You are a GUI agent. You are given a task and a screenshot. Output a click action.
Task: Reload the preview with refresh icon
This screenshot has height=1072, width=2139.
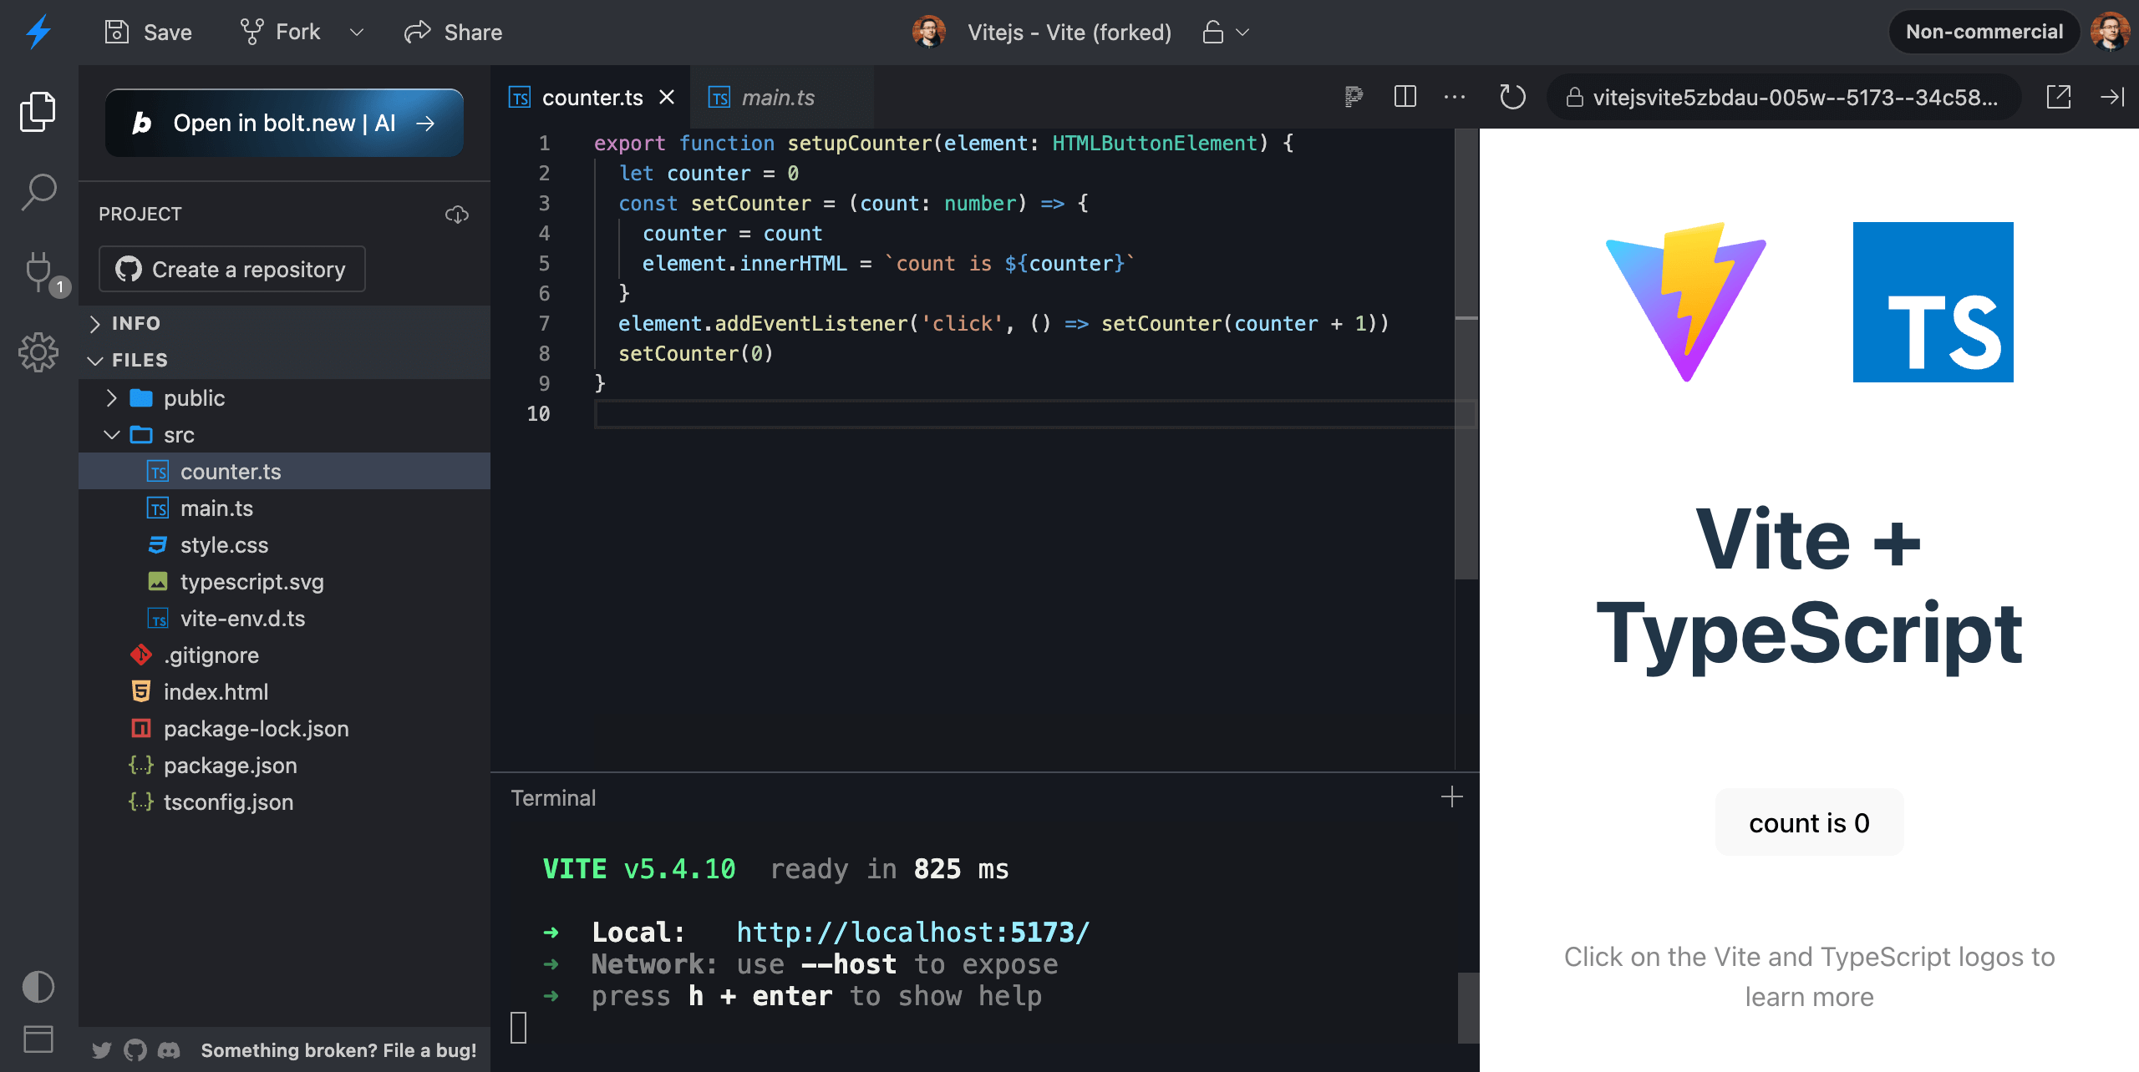coord(1512,97)
